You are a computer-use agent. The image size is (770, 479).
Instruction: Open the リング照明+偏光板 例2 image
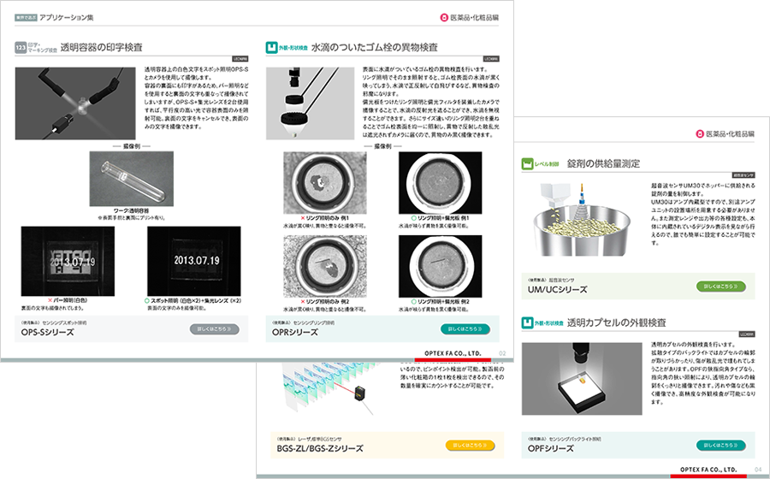point(445,267)
